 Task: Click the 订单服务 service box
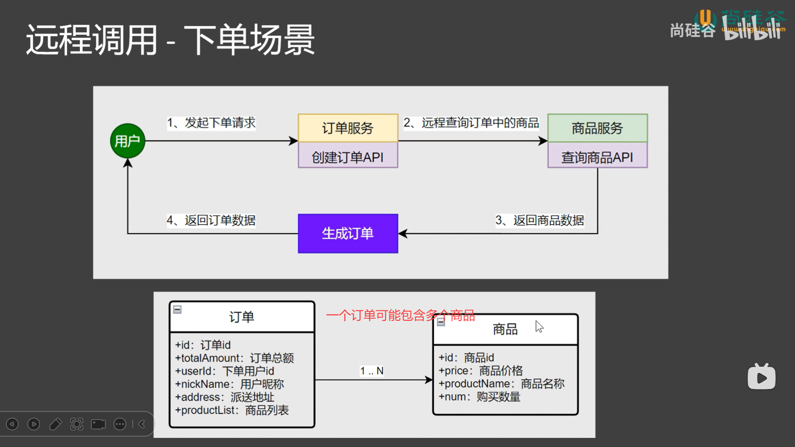point(348,128)
